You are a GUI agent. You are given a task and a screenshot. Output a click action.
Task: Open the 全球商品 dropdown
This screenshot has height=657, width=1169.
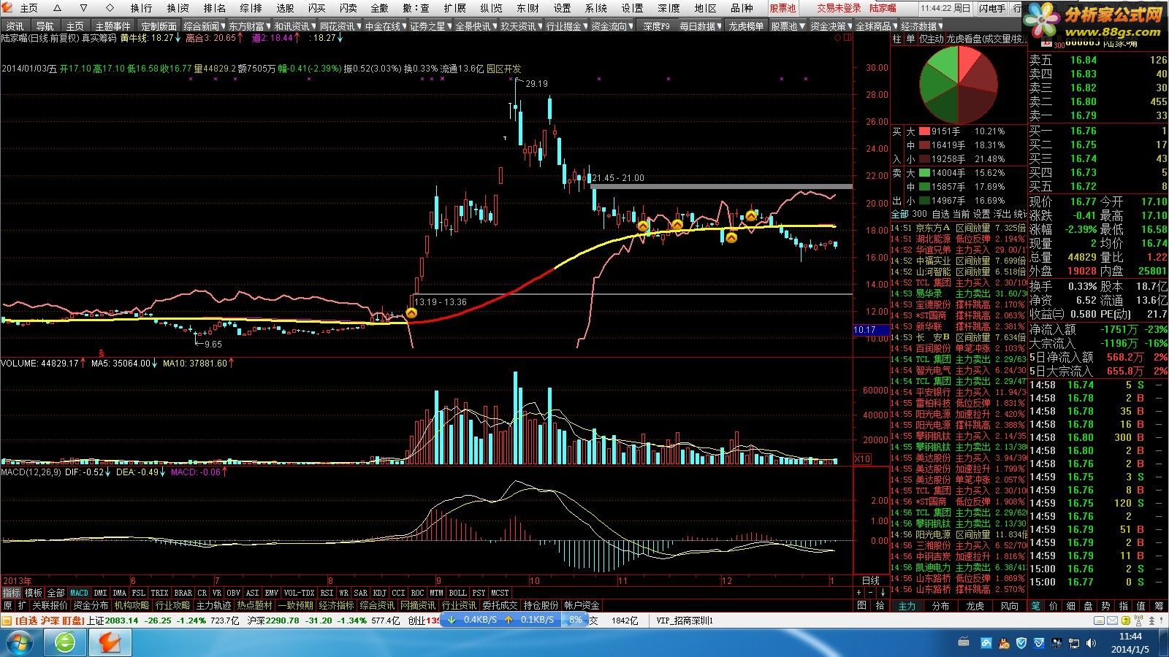[876, 26]
